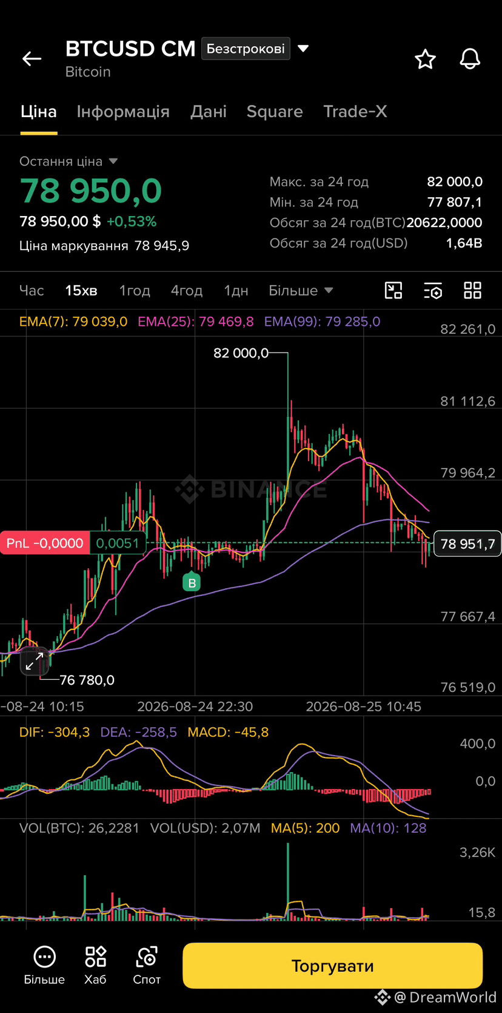Switch to the Ціна tab
The image size is (502, 1013).
click(39, 112)
